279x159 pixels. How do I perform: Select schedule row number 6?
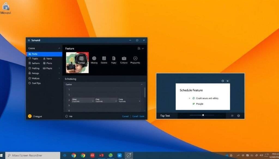coord(69,111)
